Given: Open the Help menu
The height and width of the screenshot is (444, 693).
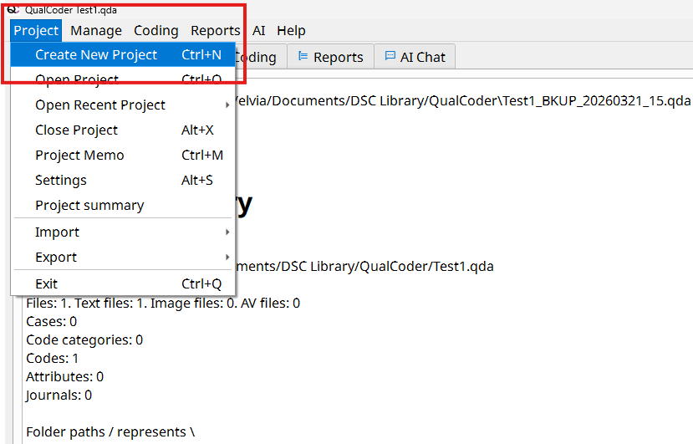Looking at the screenshot, I should [x=291, y=30].
